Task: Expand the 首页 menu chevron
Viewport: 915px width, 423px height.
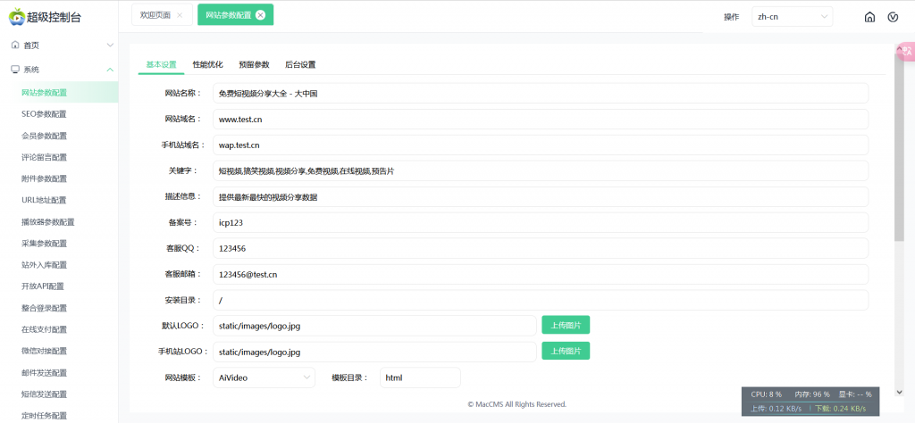Action: [x=110, y=45]
